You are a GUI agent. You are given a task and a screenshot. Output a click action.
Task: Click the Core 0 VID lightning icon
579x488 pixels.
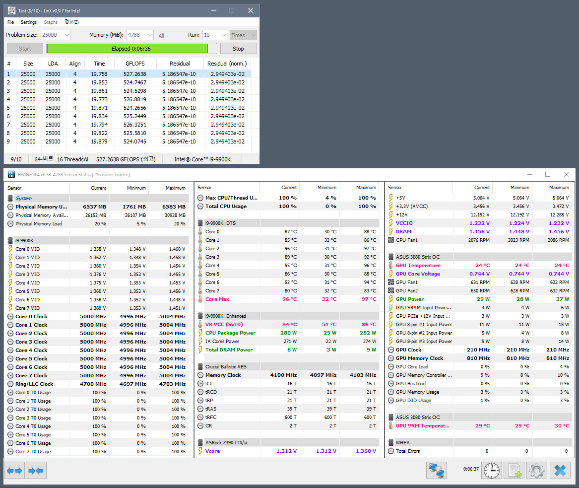10,249
